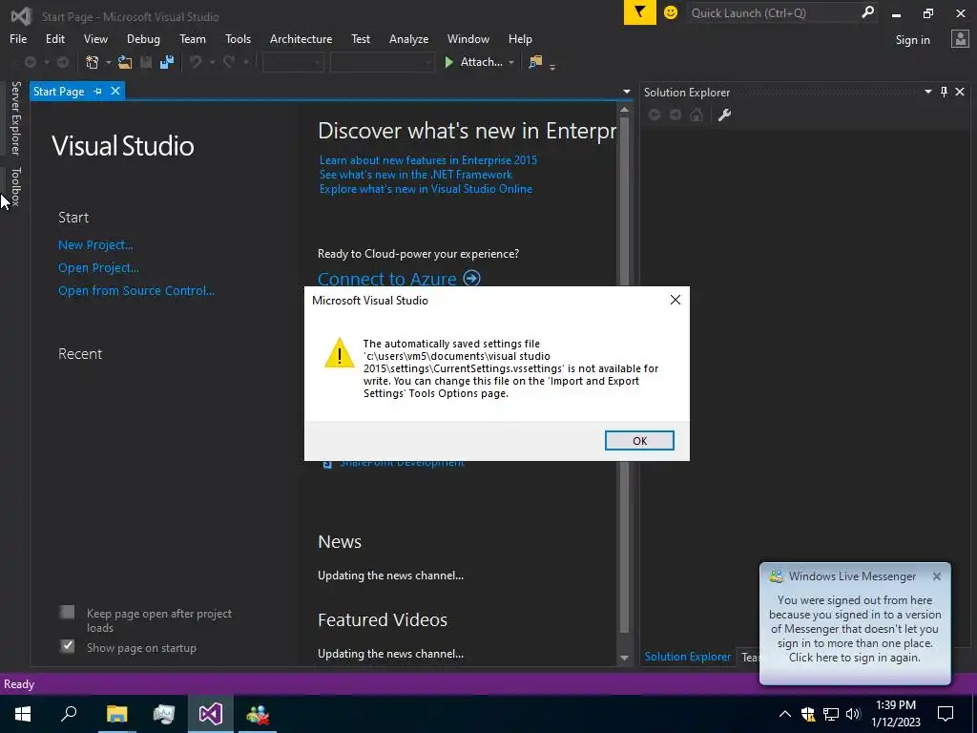
Task: Click the Save toolbar icon
Action: point(146,62)
